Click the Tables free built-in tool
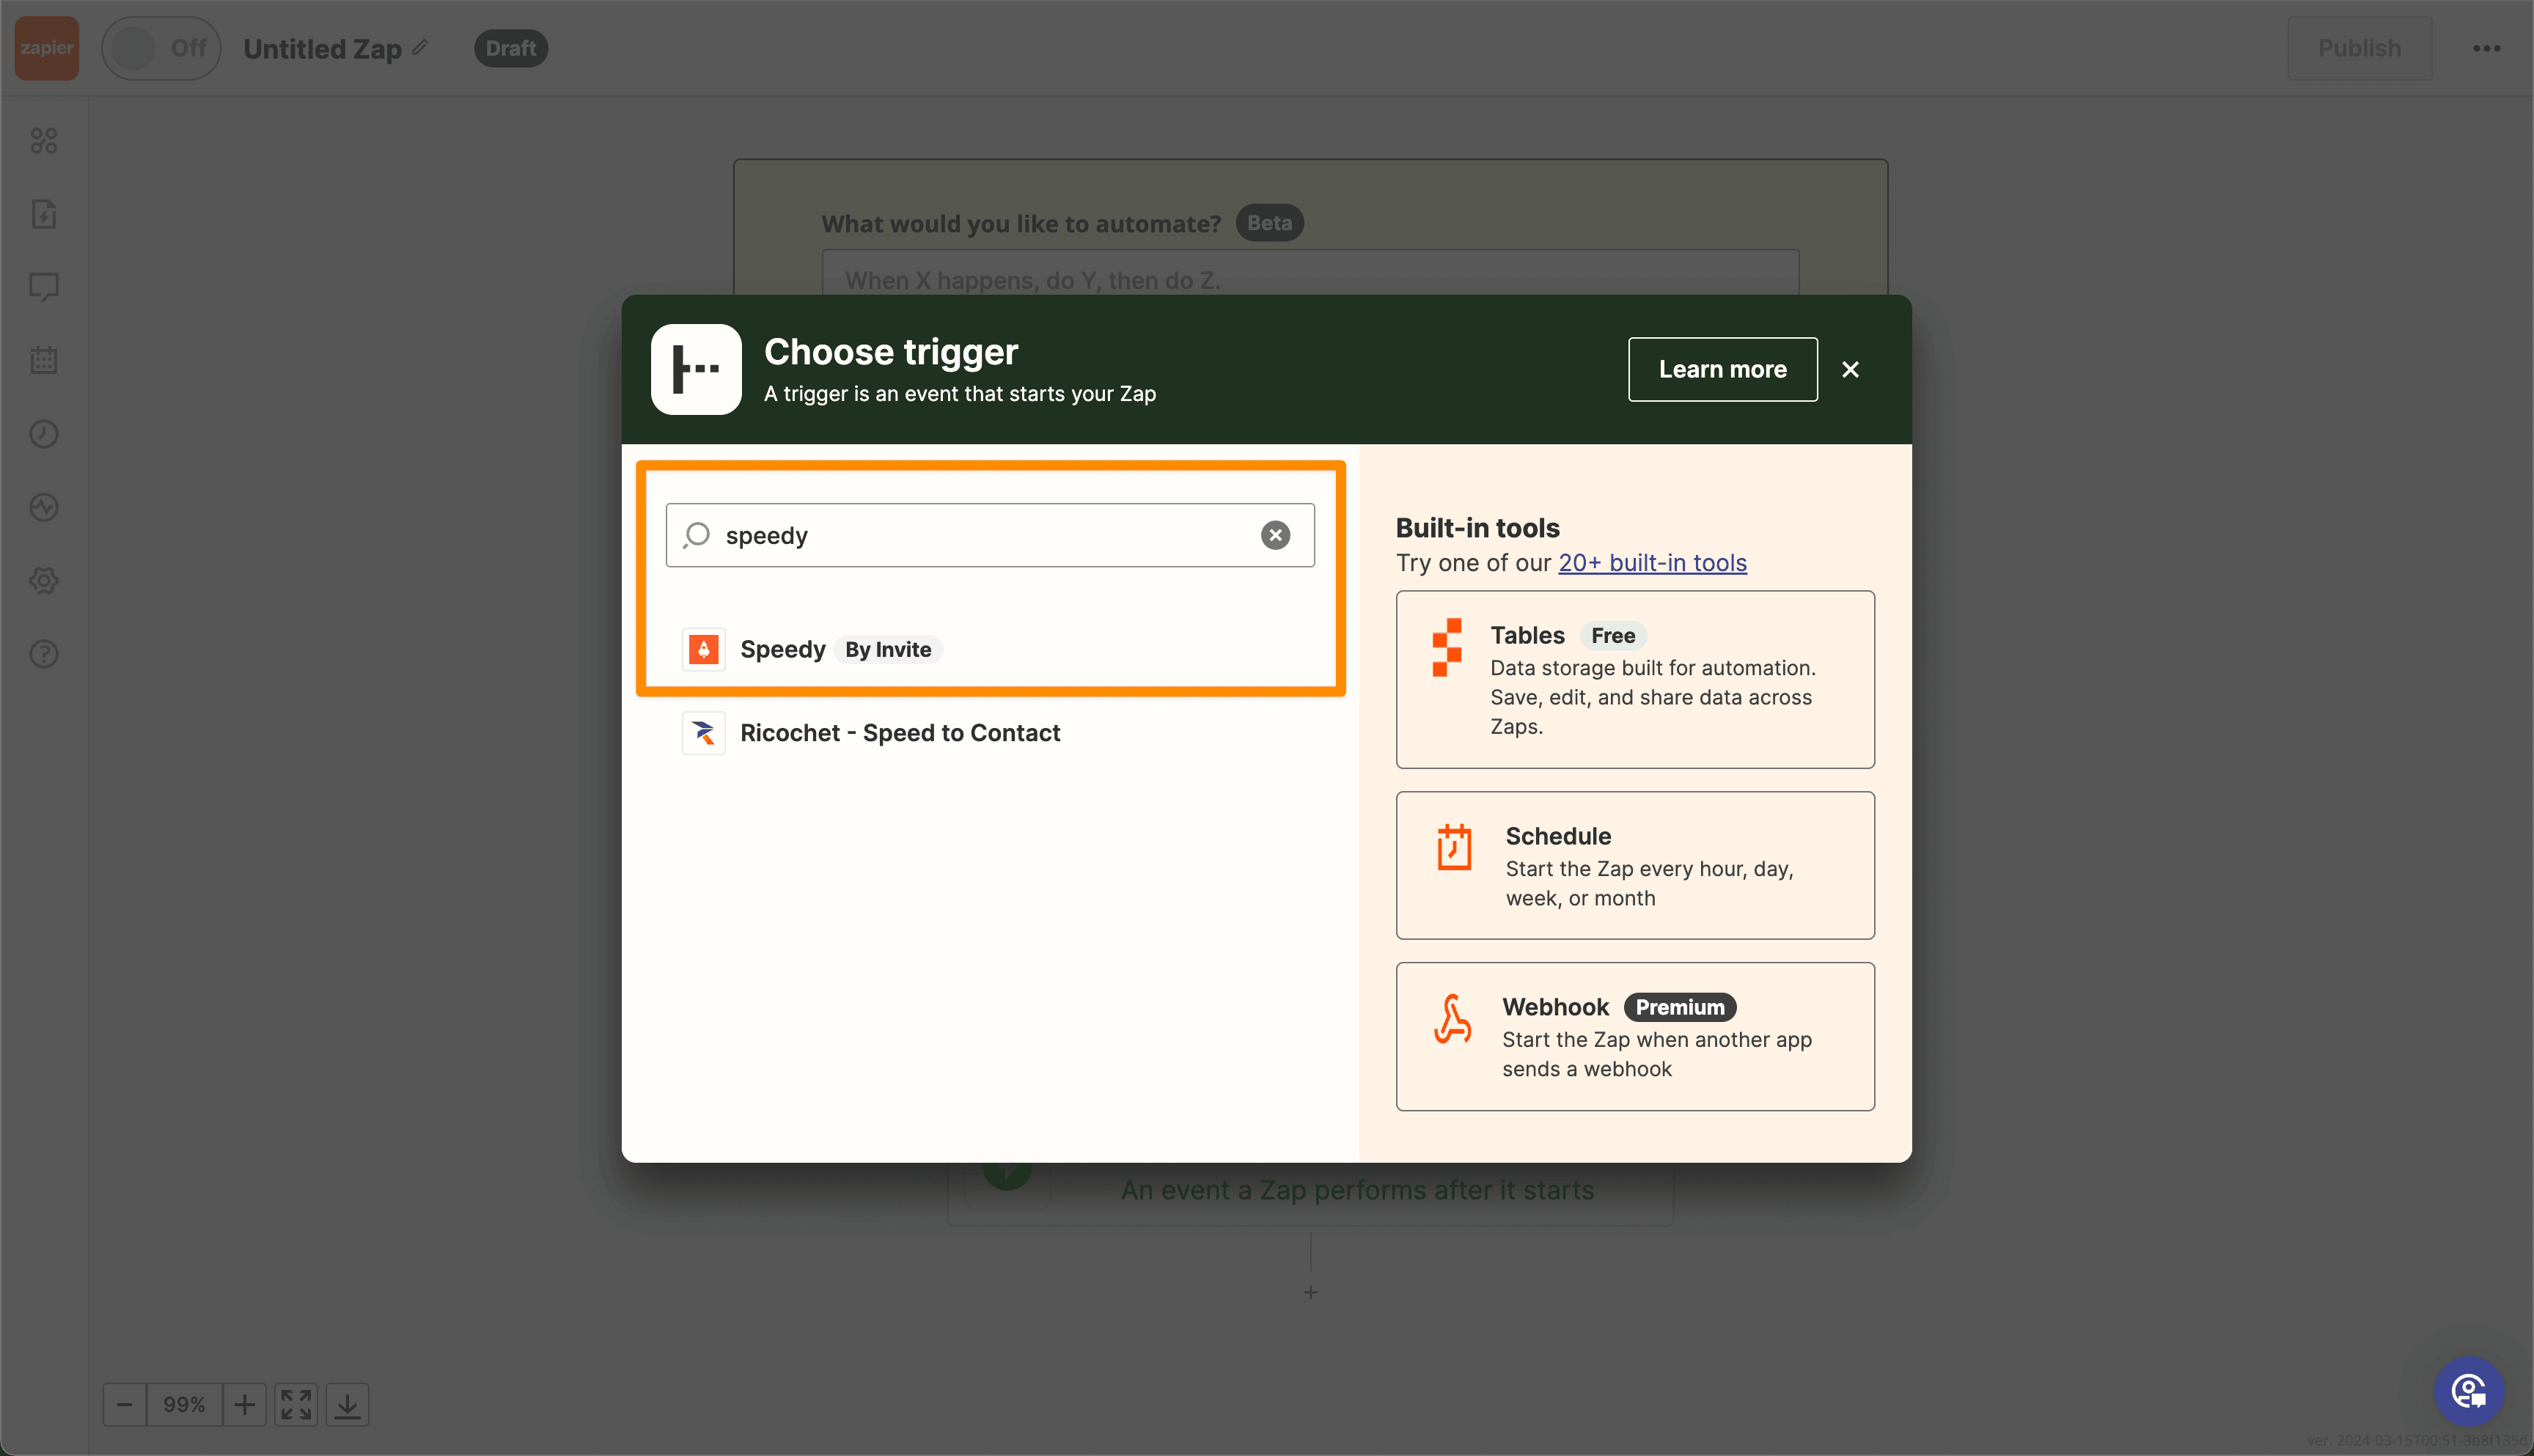The width and height of the screenshot is (2534, 1456). point(1636,678)
